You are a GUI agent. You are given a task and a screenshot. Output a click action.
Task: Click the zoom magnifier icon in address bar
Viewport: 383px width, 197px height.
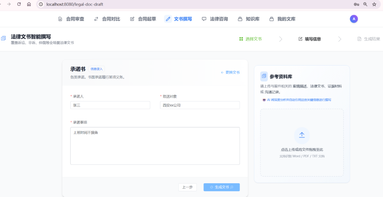coord(365,4)
